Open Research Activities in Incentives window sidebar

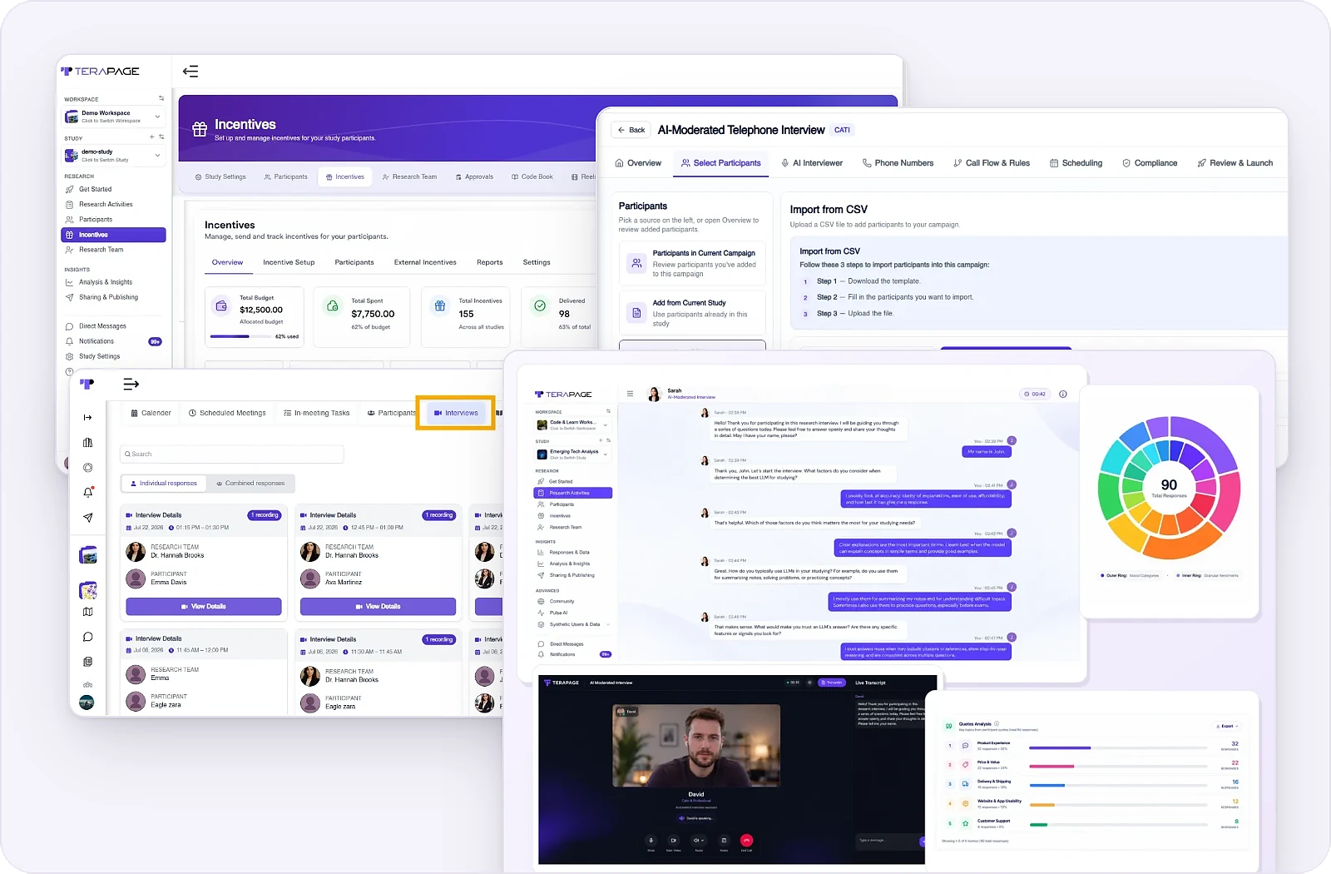pyautogui.click(x=106, y=205)
